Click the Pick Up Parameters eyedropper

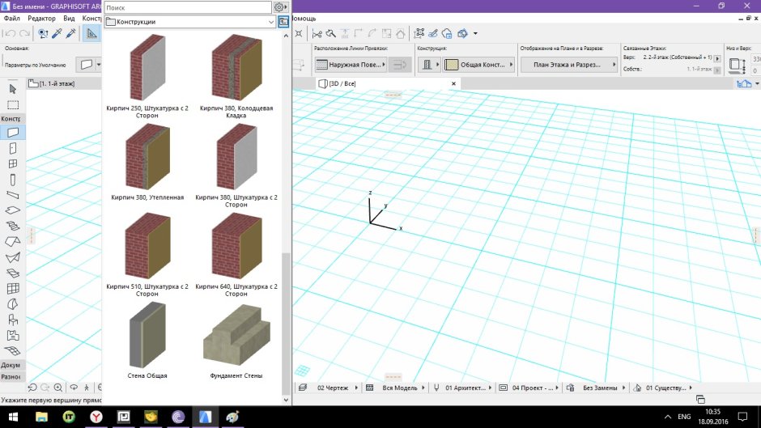click(x=57, y=33)
